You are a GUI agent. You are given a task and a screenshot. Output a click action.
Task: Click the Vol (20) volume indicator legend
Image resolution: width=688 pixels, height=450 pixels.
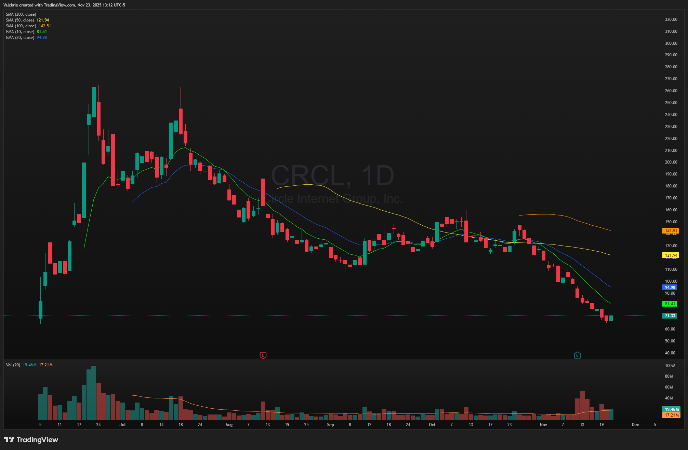click(13, 365)
